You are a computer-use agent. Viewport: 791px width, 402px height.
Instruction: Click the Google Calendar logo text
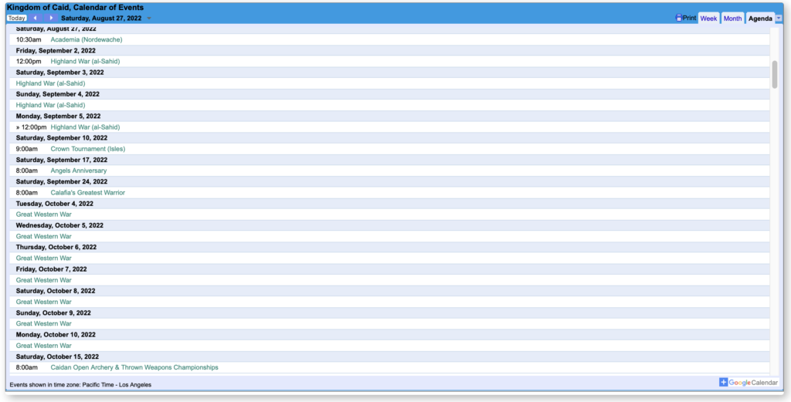(753, 383)
